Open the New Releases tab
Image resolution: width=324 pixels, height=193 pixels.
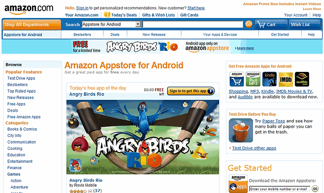click(x=154, y=35)
